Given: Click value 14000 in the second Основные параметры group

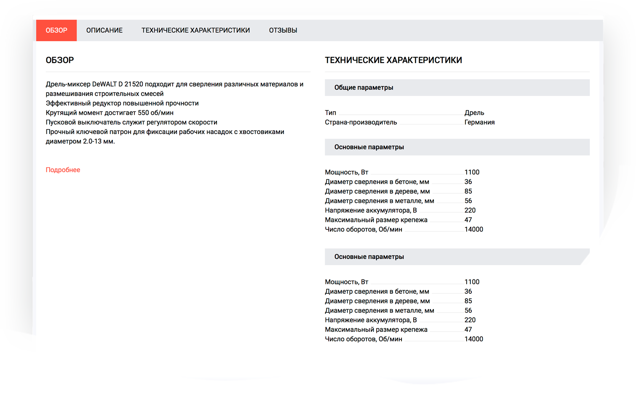Looking at the screenshot, I should click(x=474, y=339).
